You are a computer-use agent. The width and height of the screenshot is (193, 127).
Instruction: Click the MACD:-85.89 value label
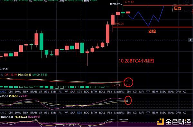pyautogui.click(x=40, y=75)
